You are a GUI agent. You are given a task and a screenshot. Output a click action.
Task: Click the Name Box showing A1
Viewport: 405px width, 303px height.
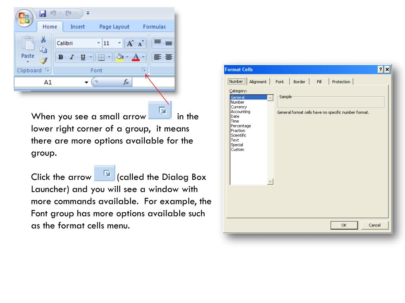(x=49, y=82)
